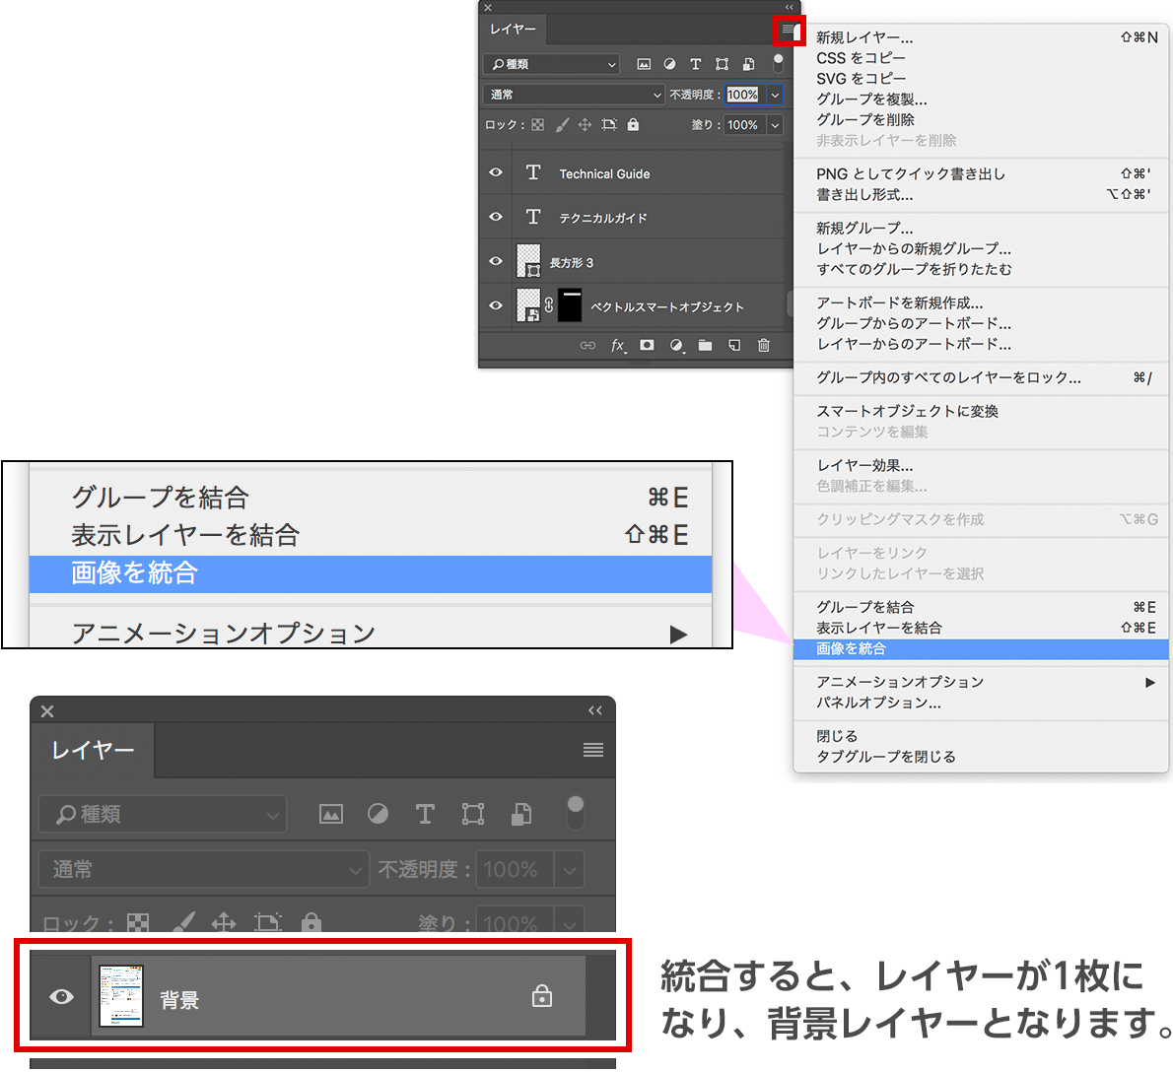
Task: Choose PNG としてクイック書き出し menu item
Action: [981, 173]
